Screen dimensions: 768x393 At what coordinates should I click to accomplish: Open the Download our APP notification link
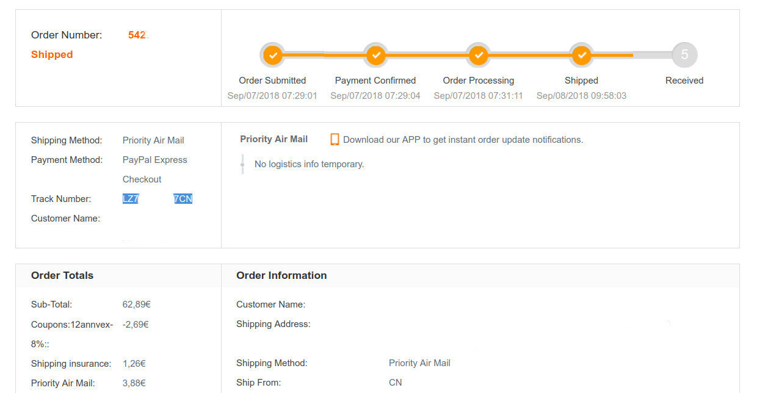pos(463,140)
